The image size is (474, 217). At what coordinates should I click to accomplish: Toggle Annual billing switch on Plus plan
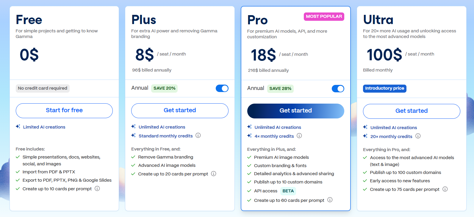[x=222, y=88]
